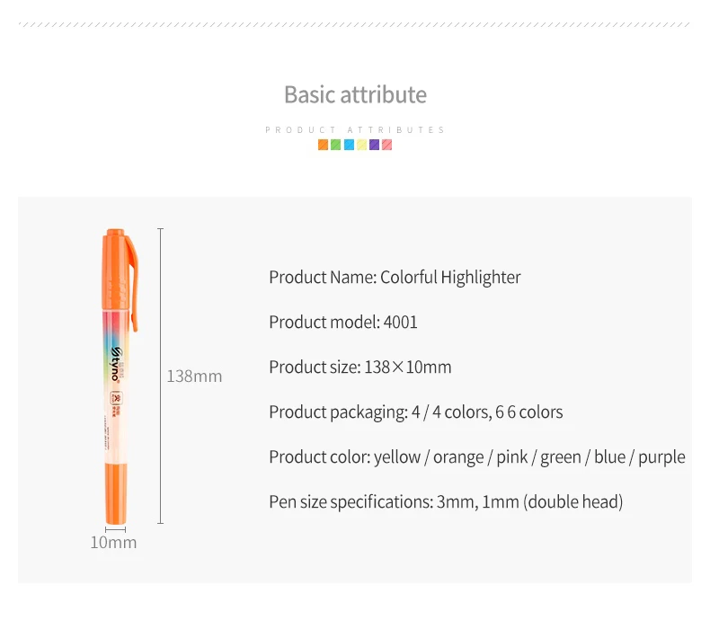710x620 pixels.
Task: Click the PRODUCT ATTRIBUTES subtitle
Action: [x=355, y=130]
